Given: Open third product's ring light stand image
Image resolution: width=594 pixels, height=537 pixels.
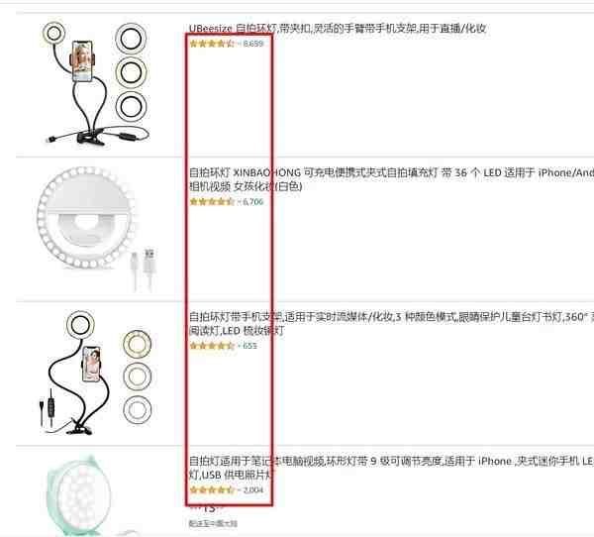Looking at the screenshot, I should [95, 373].
